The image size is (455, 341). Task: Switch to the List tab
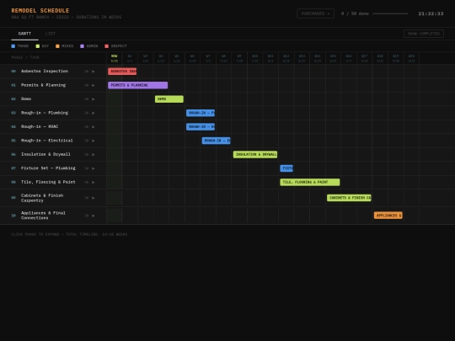pyautogui.click(x=51, y=34)
